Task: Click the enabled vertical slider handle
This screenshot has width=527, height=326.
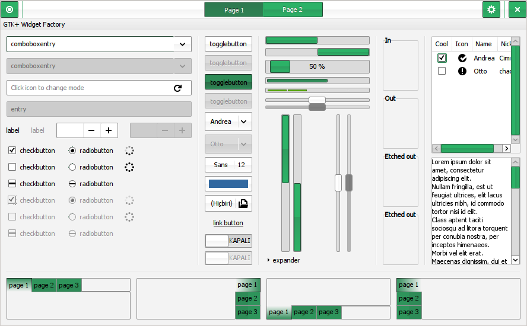Action: [x=338, y=183]
